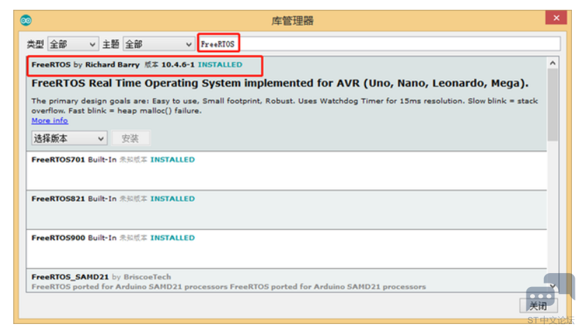This screenshot has width=581, height=331.
Task: Select the FreeRTOS701 Built-In library row
Action: coord(286,171)
